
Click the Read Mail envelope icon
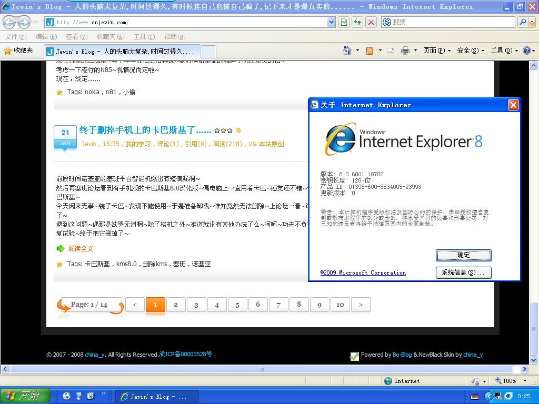tap(391, 51)
